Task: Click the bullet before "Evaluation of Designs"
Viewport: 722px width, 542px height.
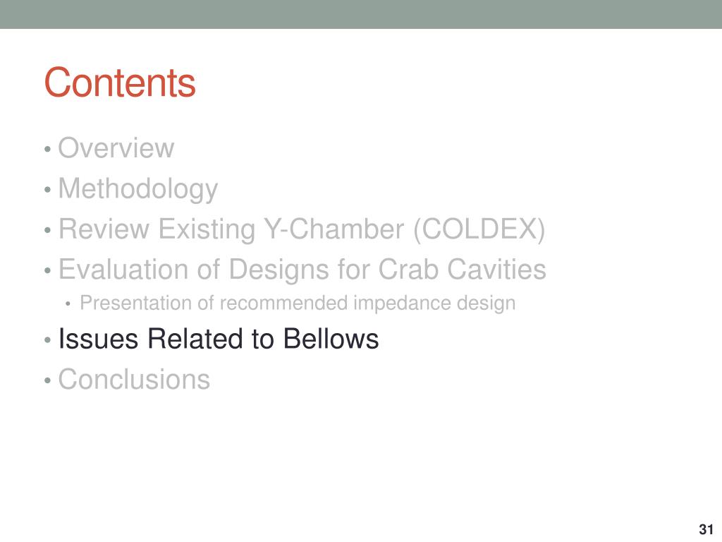Action: (47, 271)
